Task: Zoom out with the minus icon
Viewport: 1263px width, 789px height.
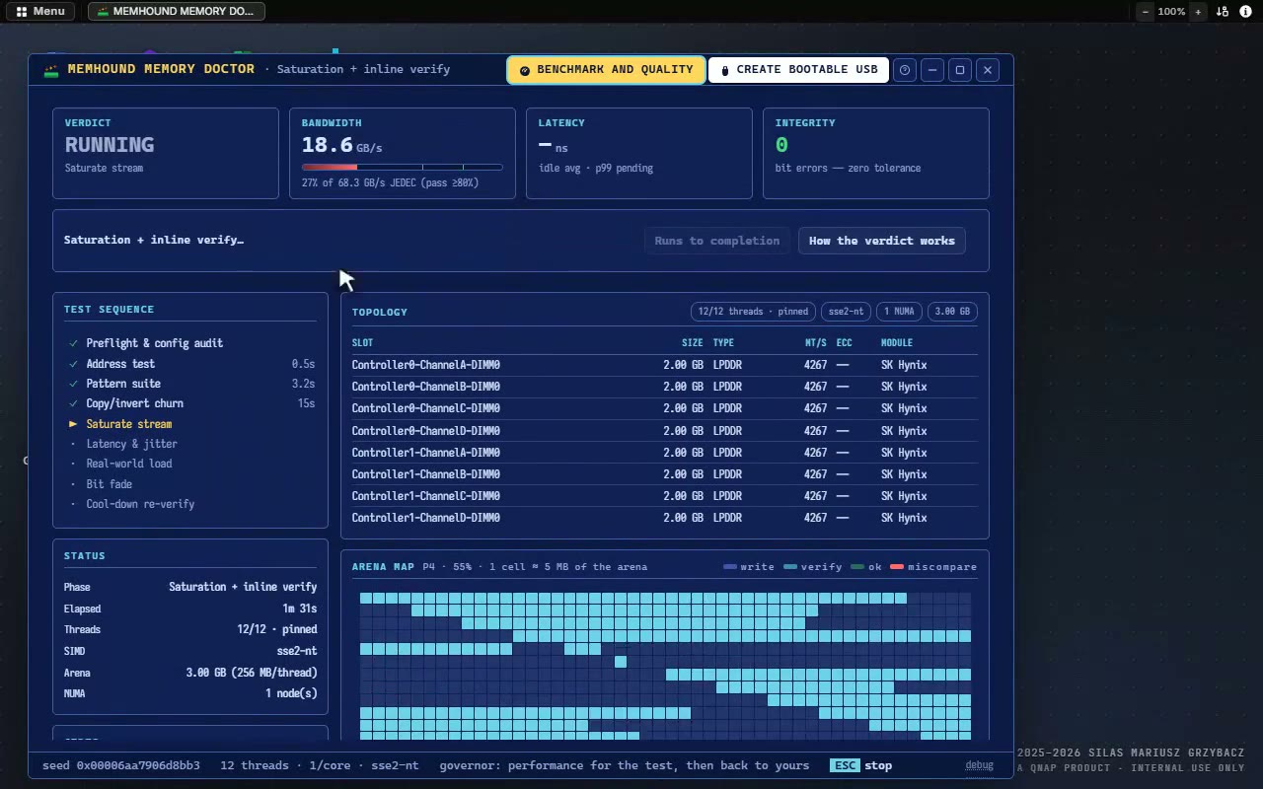Action: click(x=1146, y=12)
